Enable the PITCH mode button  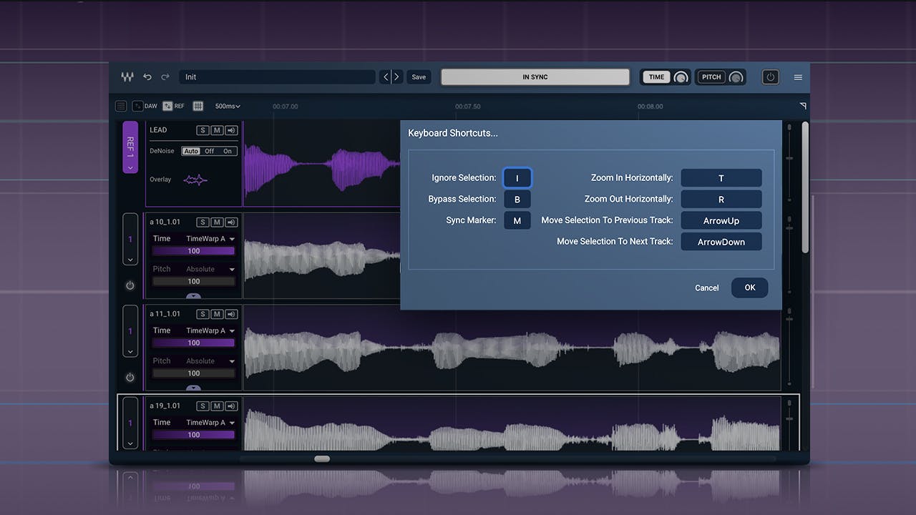(x=711, y=77)
